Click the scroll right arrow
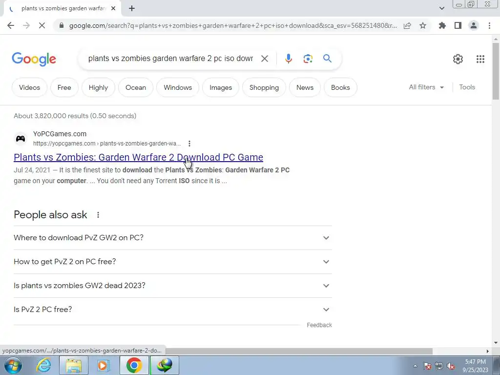500x375 pixels. pos(488,351)
